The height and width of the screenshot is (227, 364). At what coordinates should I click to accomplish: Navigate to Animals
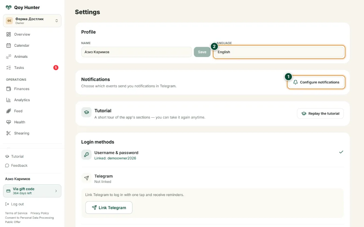32,56
